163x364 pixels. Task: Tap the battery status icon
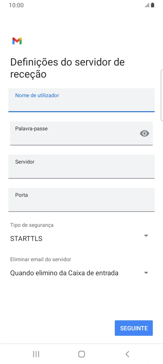click(x=152, y=5)
